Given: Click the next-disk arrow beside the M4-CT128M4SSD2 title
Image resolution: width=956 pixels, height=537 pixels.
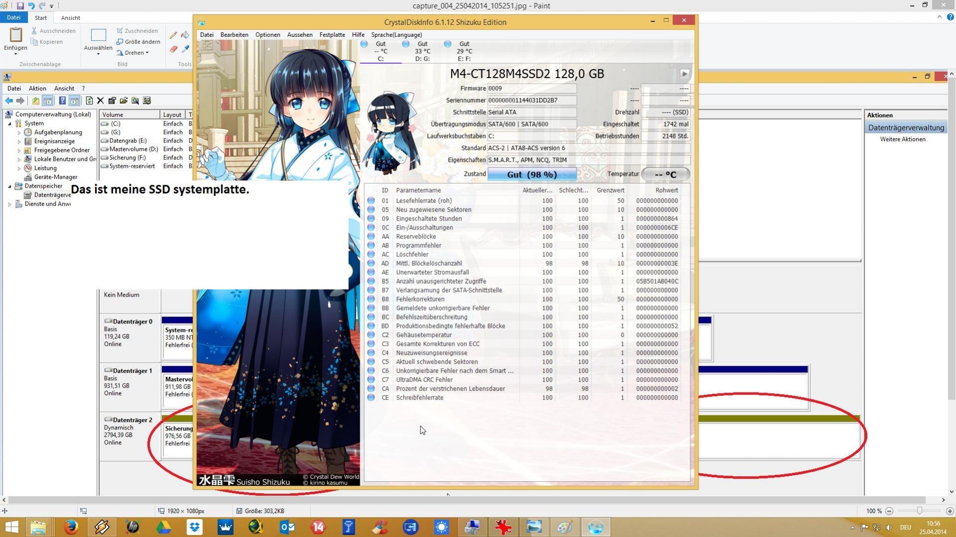Looking at the screenshot, I should [684, 74].
